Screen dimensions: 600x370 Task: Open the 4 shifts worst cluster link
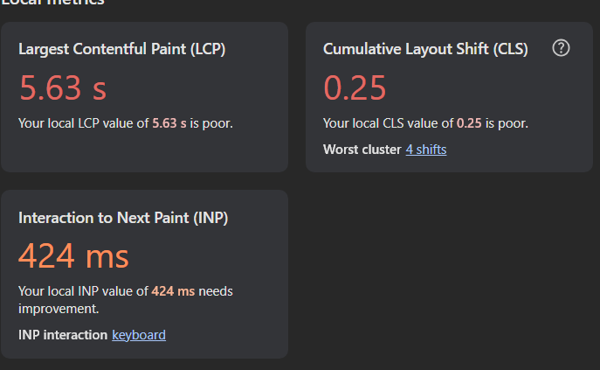point(426,150)
